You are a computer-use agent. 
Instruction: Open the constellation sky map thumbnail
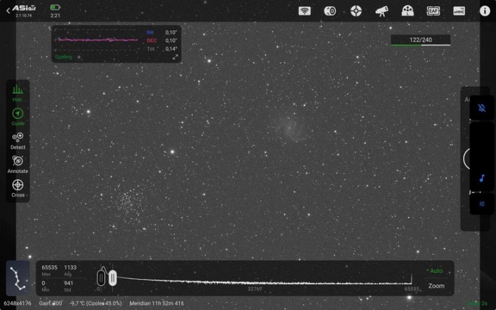(18, 278)
